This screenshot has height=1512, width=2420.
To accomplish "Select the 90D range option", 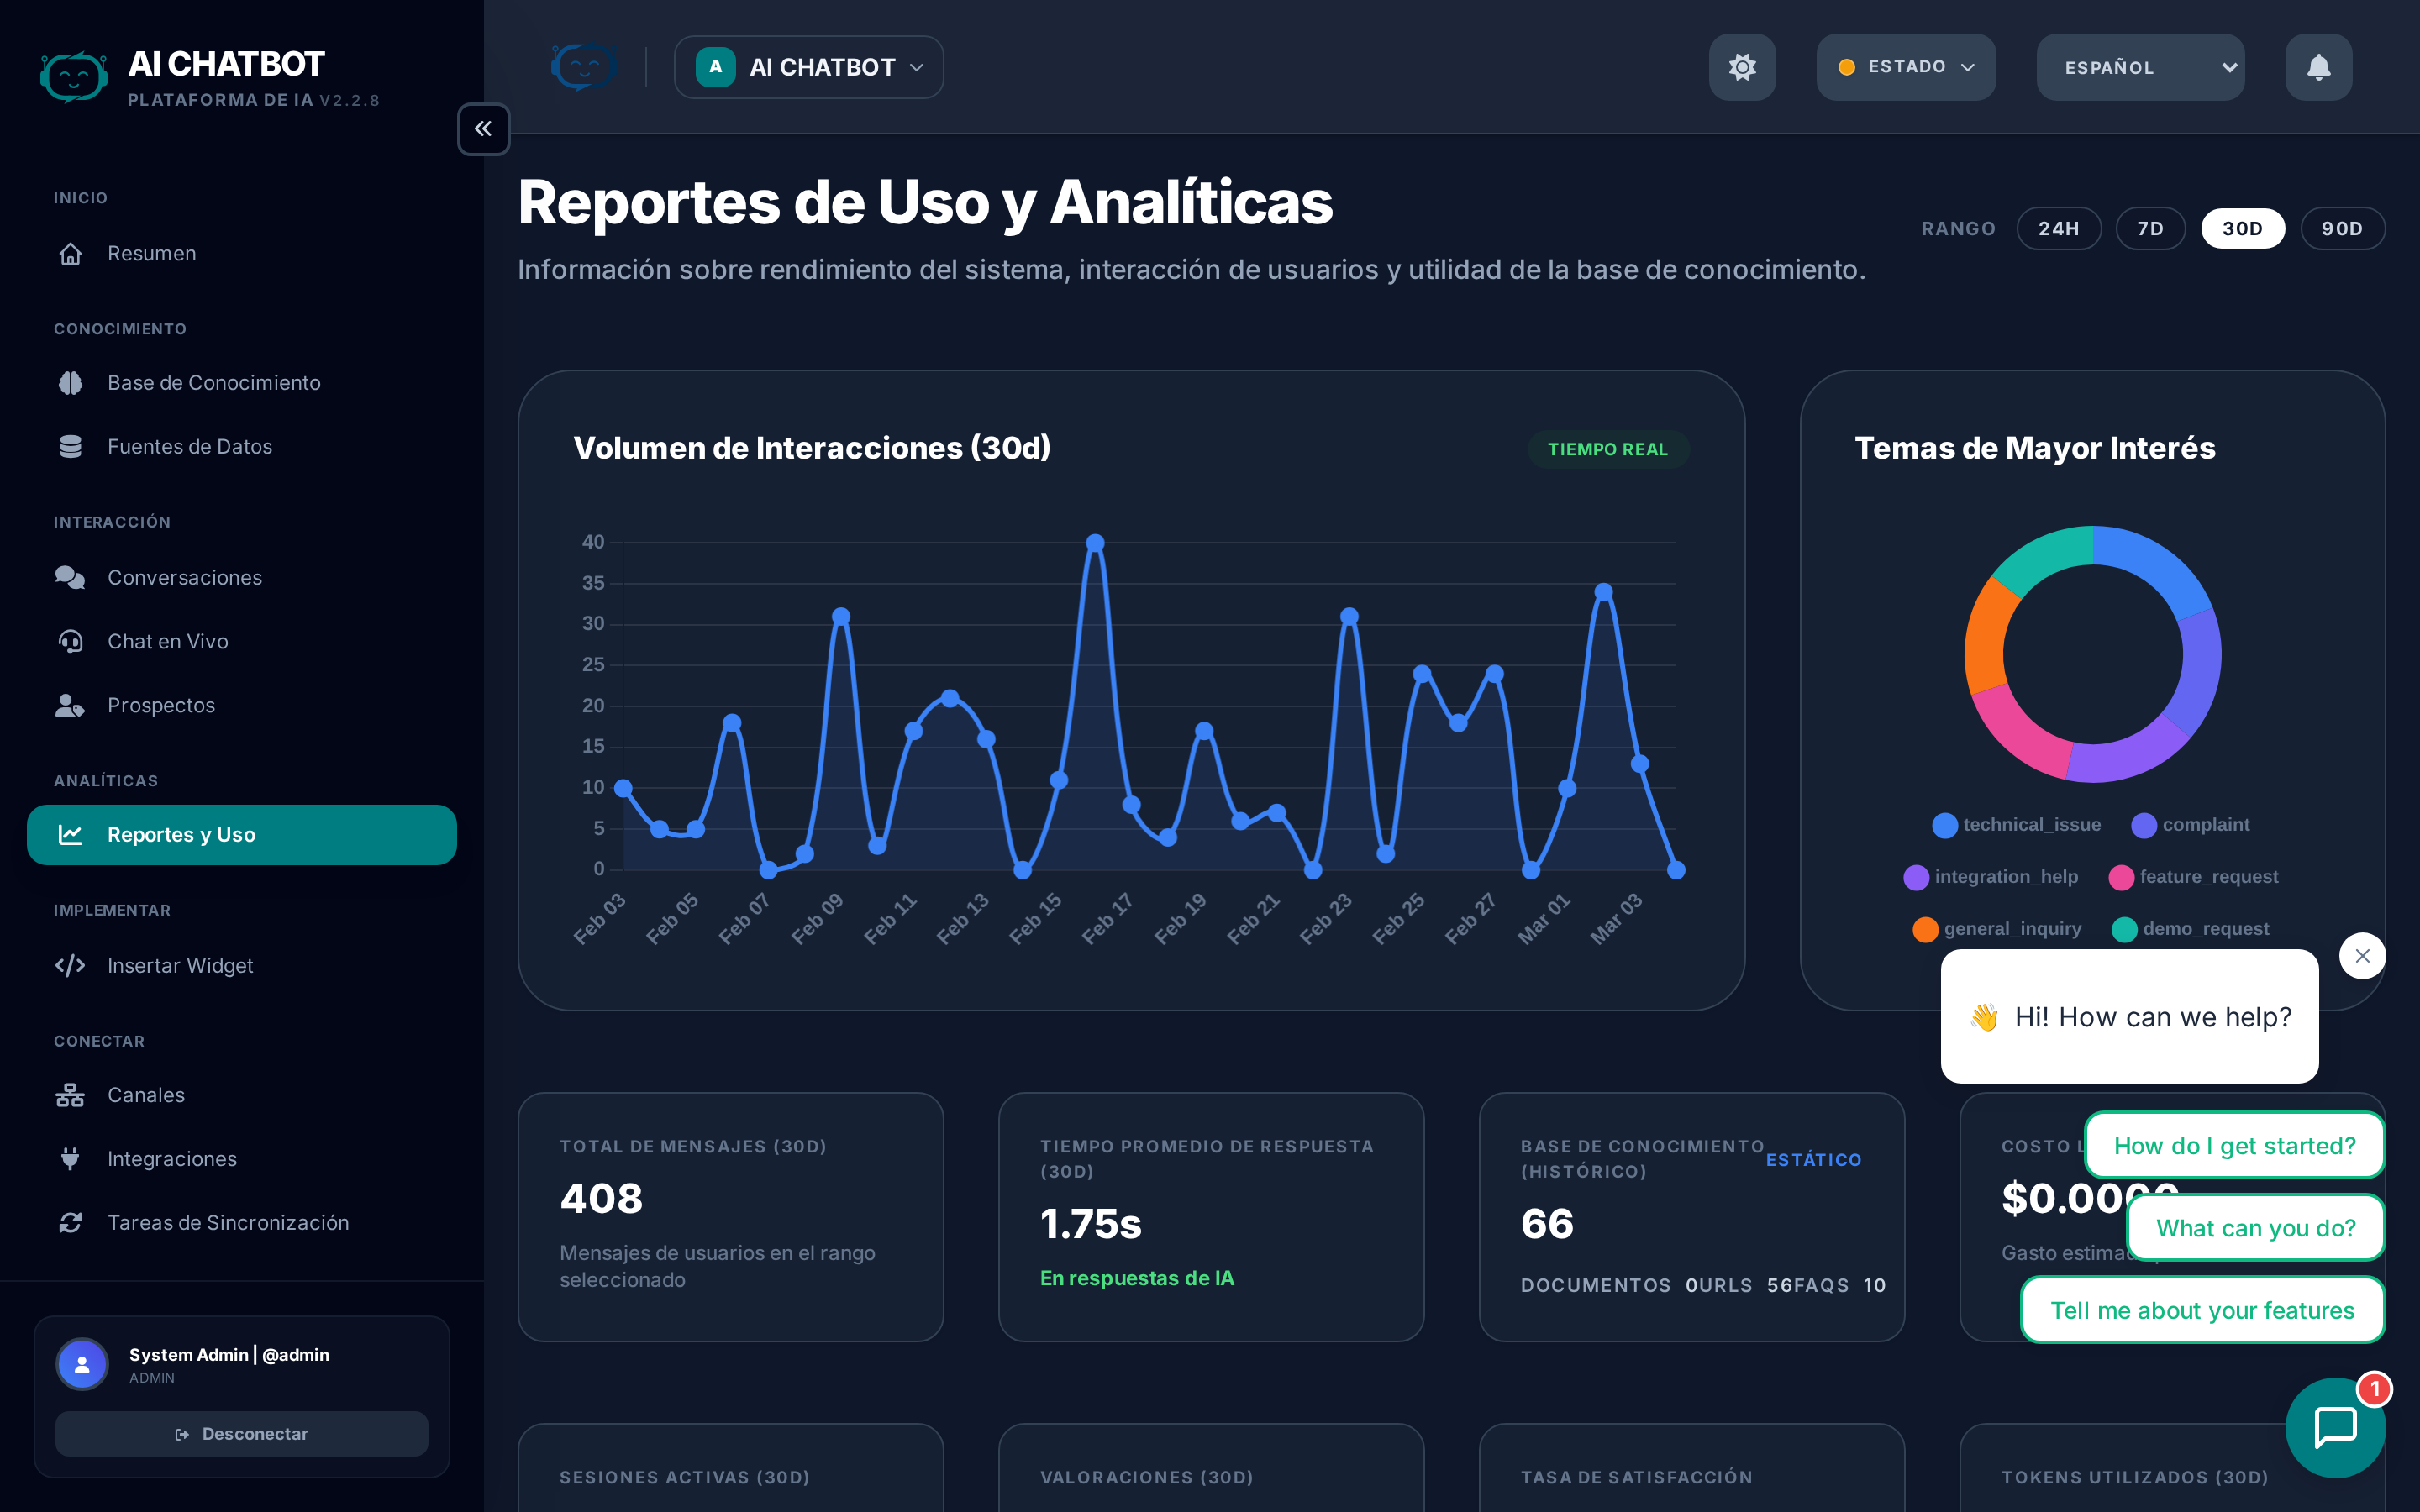I will (x=2341, y=229).
